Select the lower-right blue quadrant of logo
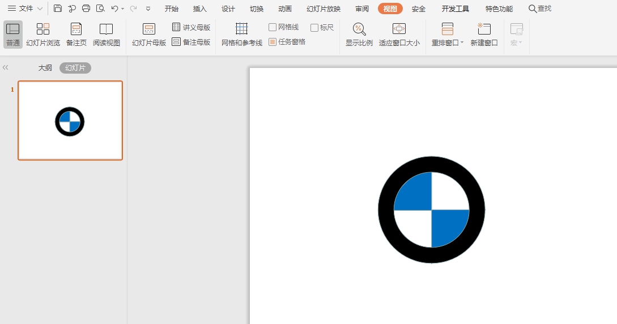The width and height of the screenshot is (617, 324). [446, 224]
